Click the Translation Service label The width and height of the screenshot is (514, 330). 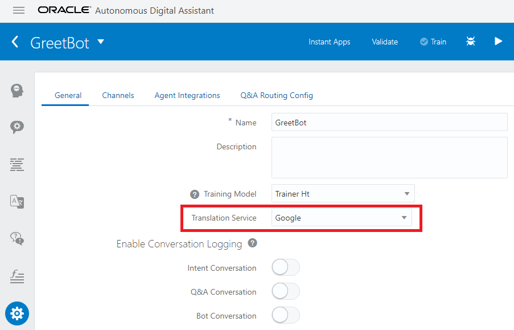[224, 218]
